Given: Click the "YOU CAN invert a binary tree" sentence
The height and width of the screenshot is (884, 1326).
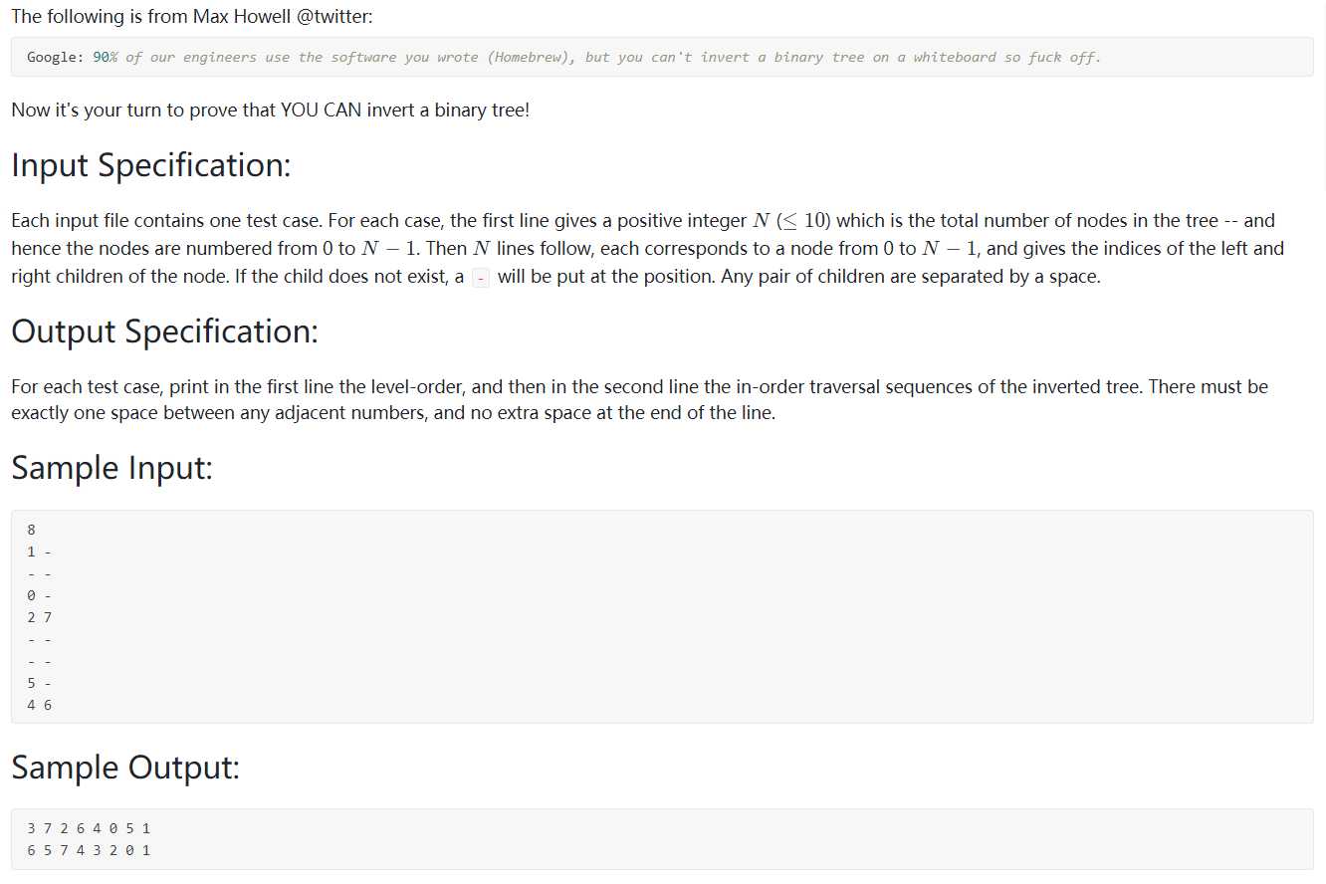Looking at the screenshot, I should (x=403, y=110).
